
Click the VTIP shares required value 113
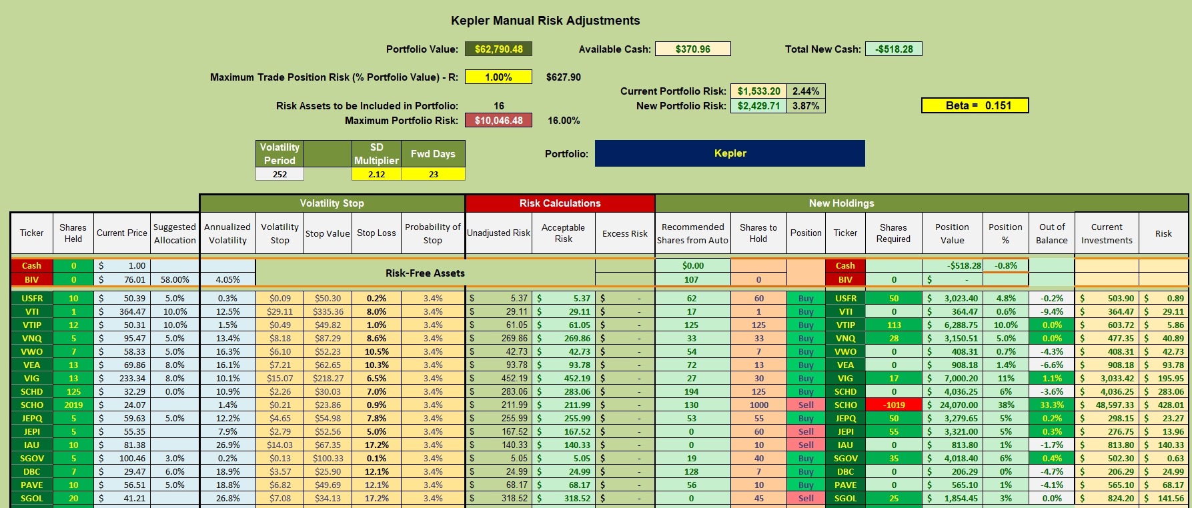tap(893, 325)
